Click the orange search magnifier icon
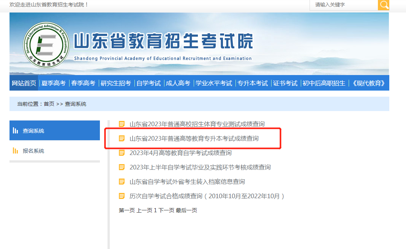This screenshot has height=249, width=406. tap(384, 5)
